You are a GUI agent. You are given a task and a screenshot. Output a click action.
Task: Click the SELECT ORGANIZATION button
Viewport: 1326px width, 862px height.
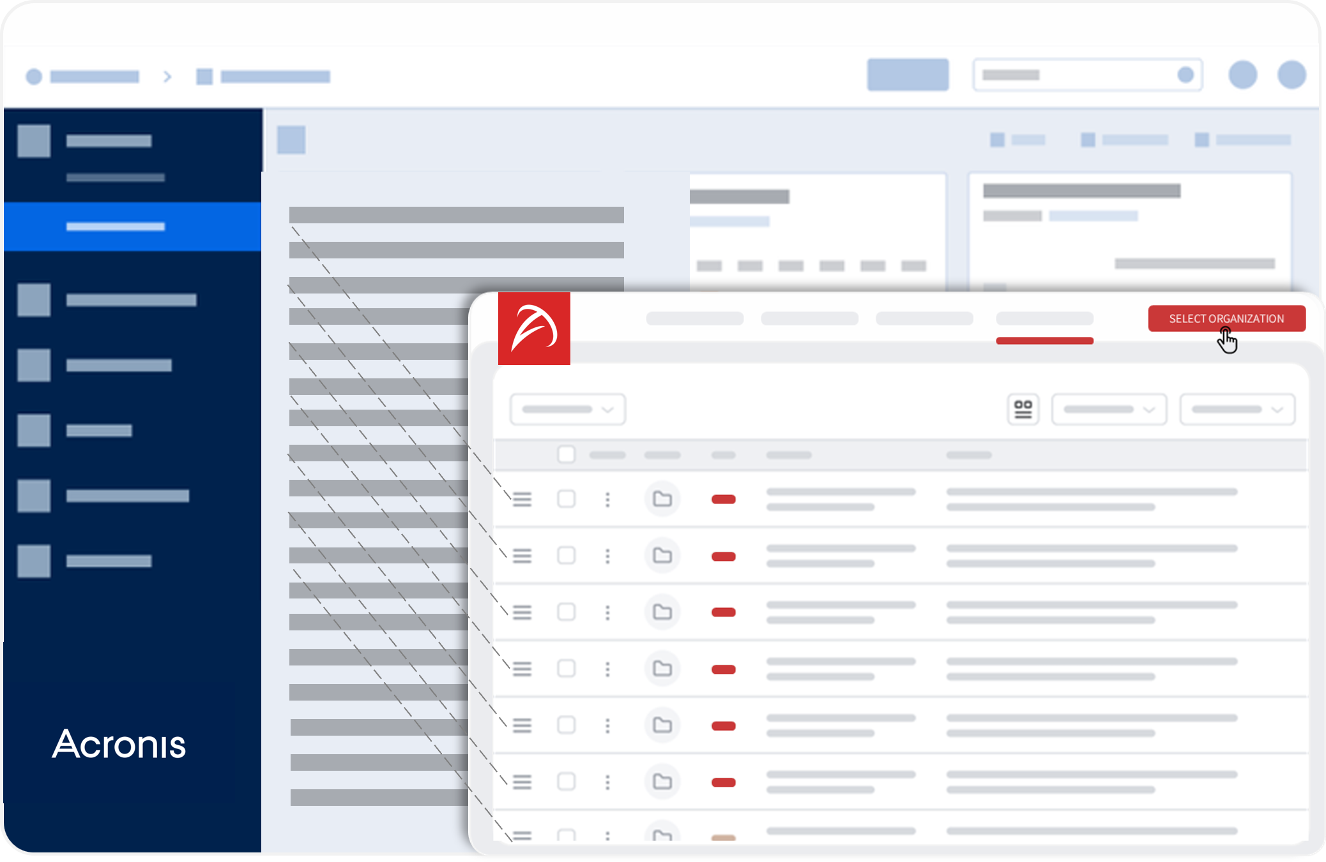tap(1226, 318)
